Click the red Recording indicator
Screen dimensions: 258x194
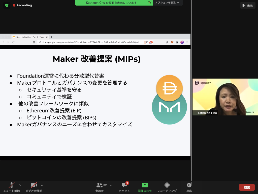point(22,5)
